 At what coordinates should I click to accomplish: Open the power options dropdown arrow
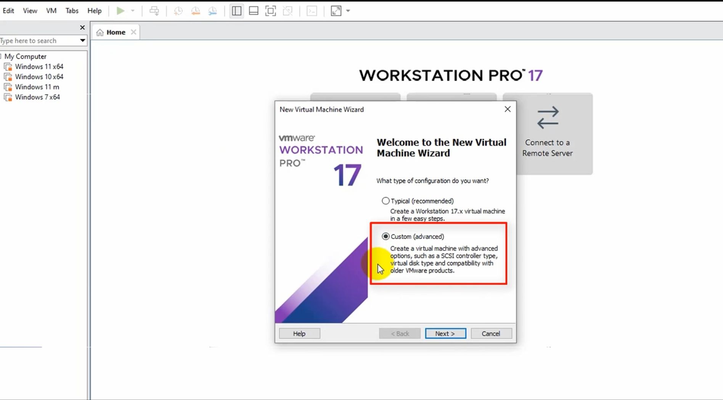click(133, 11)
